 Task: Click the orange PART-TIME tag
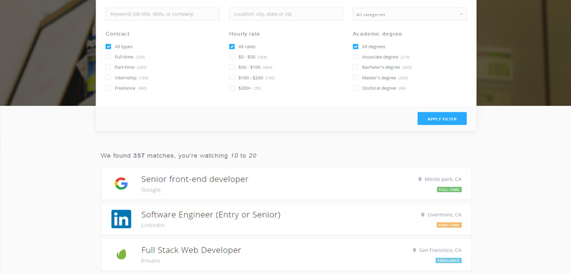449,225
